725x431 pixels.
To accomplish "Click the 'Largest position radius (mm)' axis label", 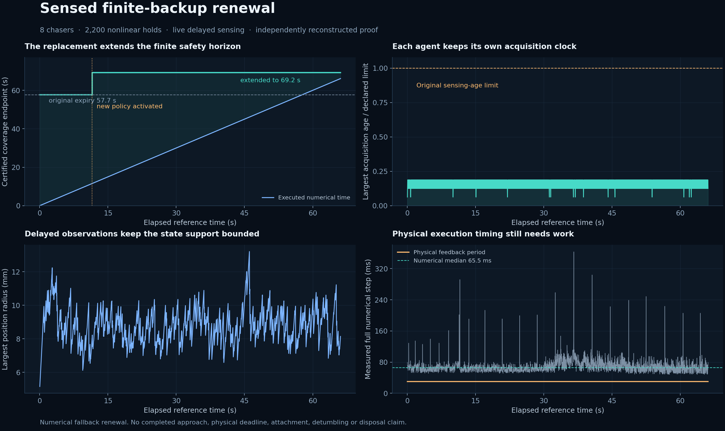I will tap(5, 319).
